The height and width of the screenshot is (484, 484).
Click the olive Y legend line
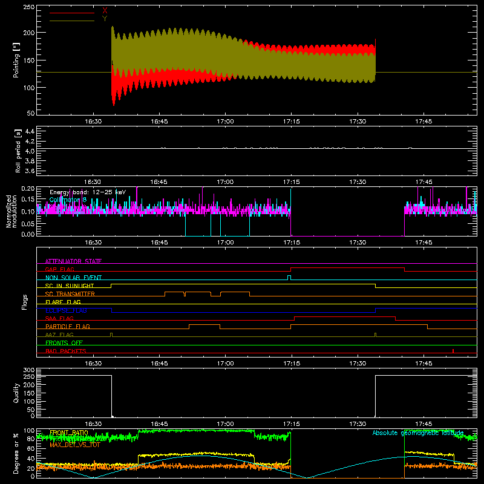pos(71,21)
